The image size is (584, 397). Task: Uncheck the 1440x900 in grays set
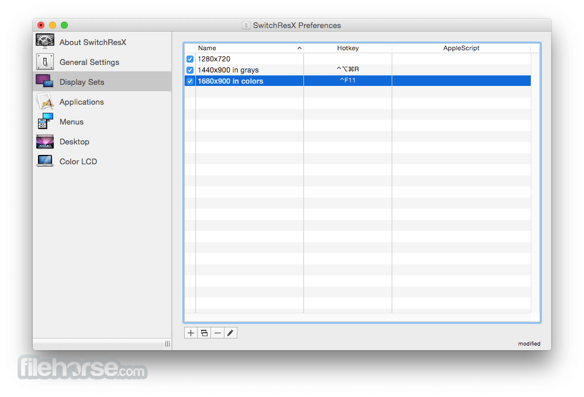pos(190,70)
